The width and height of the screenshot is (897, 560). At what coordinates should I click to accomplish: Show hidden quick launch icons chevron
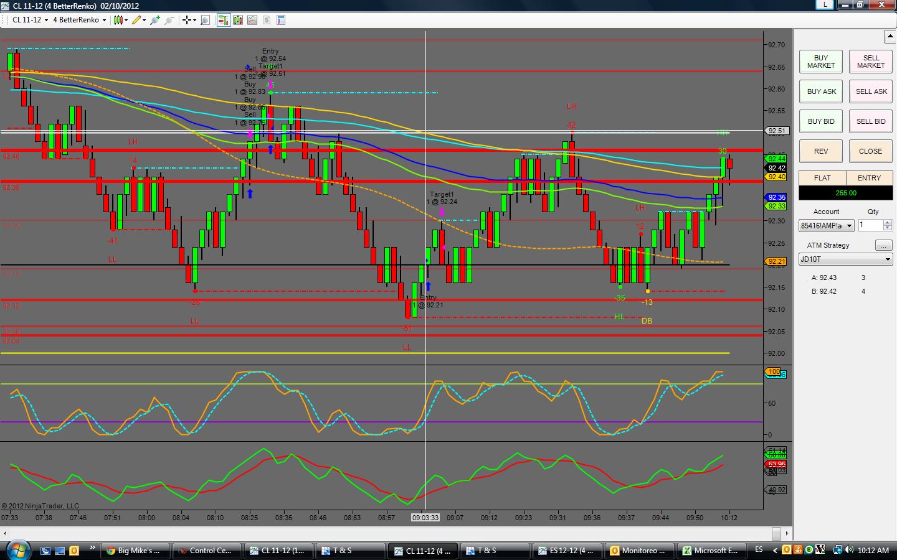tap(93, 548)
